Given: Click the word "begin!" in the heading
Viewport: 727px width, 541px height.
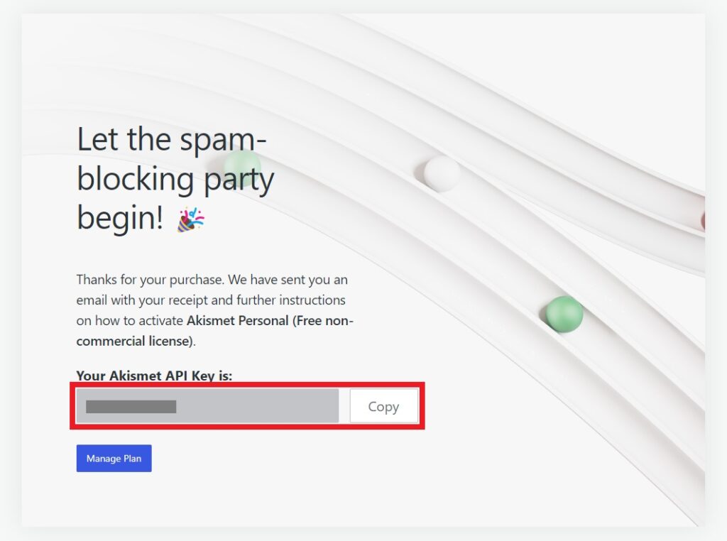Looking at the screenshot, I should click(120, 217).
